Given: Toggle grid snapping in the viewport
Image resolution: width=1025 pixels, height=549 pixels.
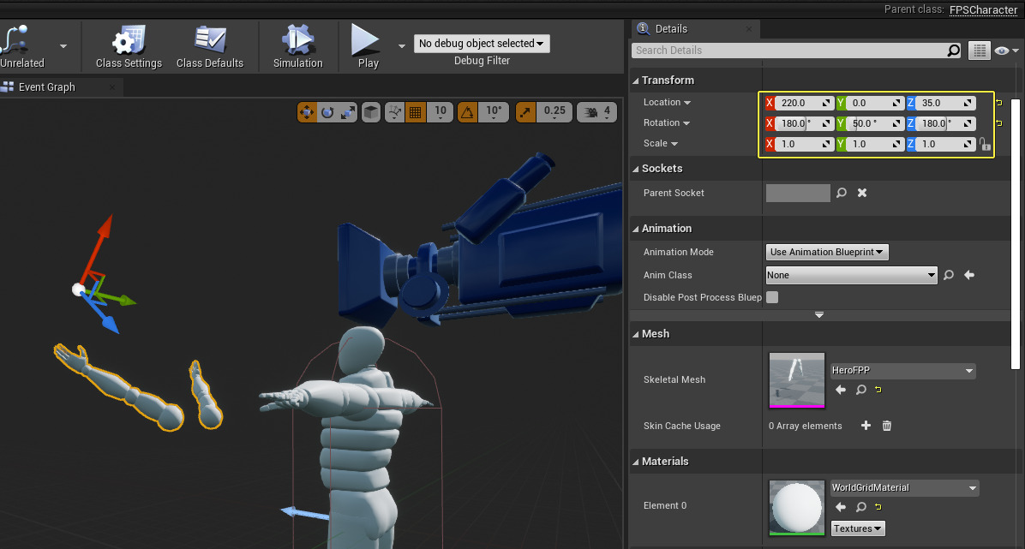Looking at the screenshot, I should click(x=415, y=112).
